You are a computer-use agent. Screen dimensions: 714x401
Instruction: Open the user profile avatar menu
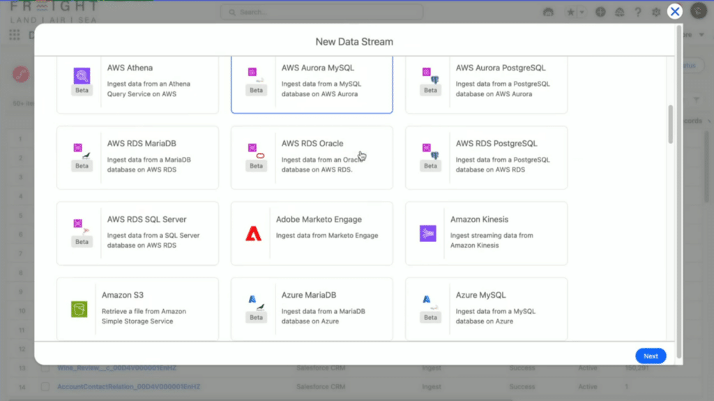pyautogui.click(x=698, y=11)
